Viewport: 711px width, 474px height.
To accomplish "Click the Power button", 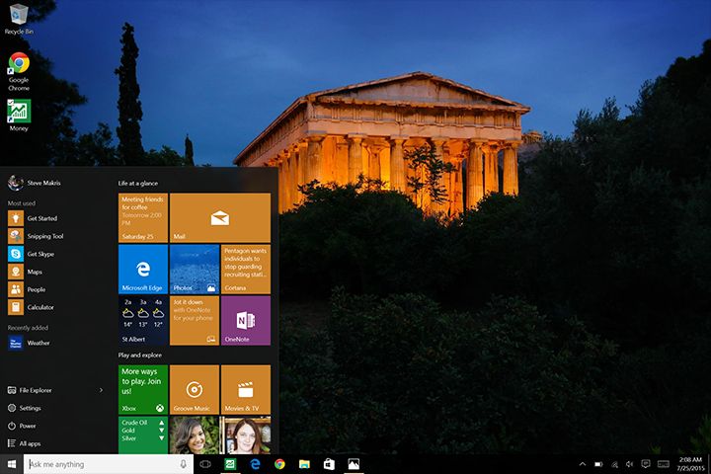I will tap(27, 426).
